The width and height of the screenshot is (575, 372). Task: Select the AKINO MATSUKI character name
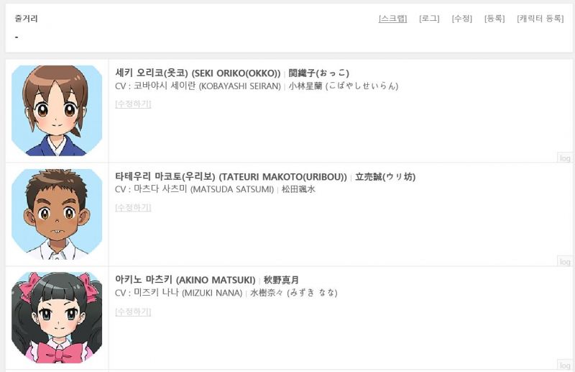coord(216,280)
